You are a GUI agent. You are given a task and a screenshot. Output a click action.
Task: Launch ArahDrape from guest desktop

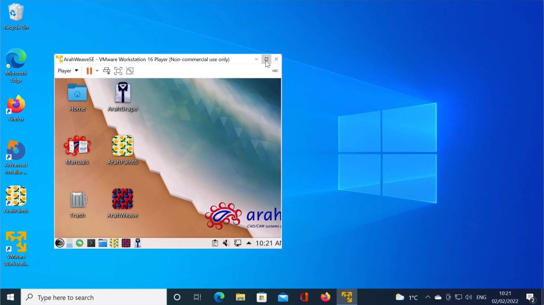coord(122,97)
